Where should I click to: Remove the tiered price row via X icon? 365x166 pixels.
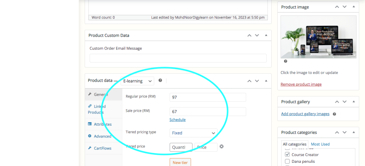point(221,147)
